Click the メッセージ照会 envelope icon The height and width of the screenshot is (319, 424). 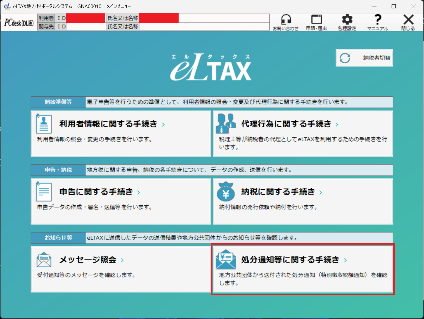click(44, 260)
